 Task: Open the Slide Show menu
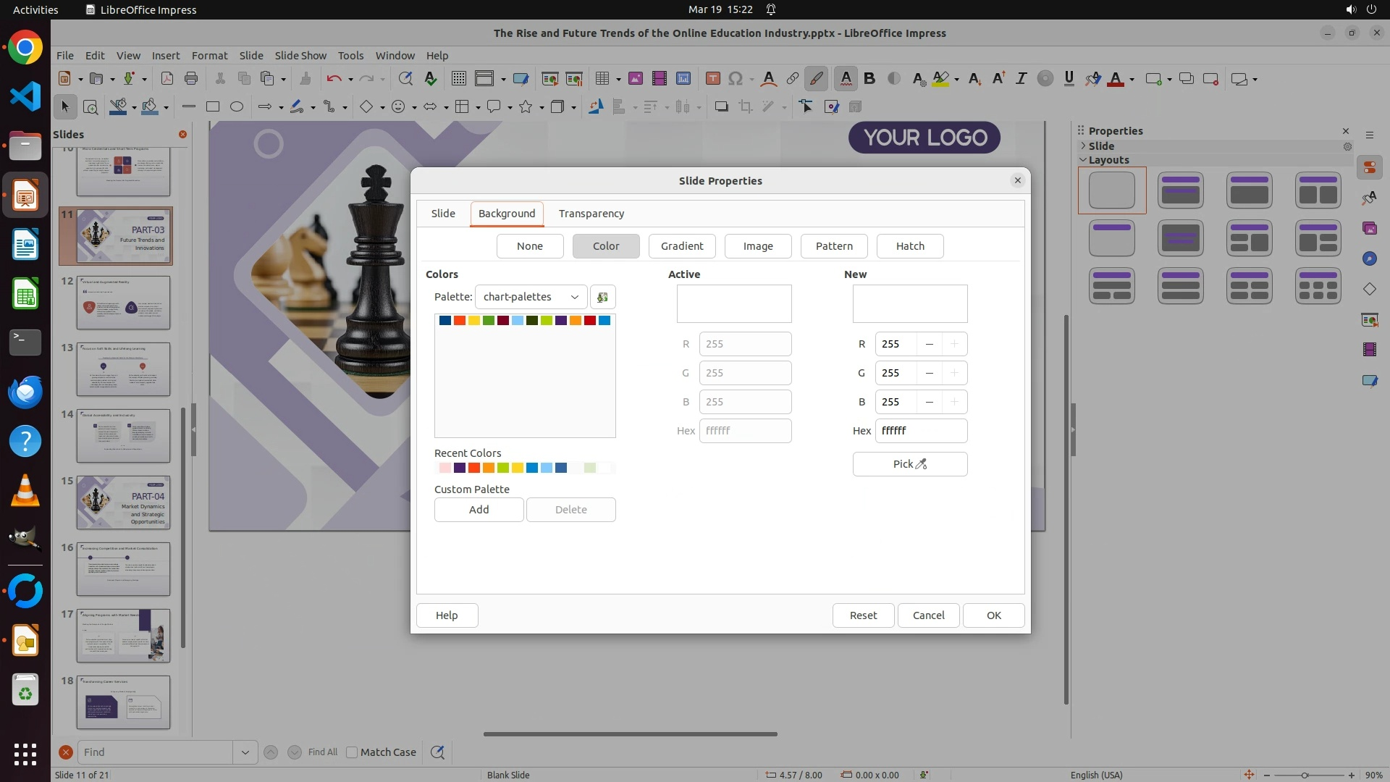tap(300, 56)
